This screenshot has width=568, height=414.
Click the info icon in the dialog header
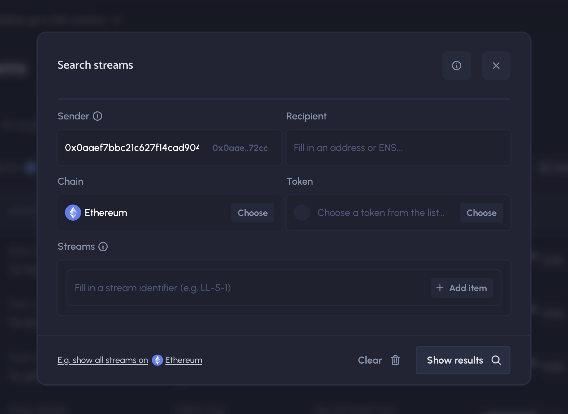(x=456, y=66)
